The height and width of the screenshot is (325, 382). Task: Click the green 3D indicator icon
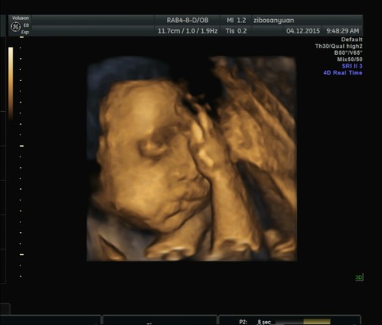(359, 277)
